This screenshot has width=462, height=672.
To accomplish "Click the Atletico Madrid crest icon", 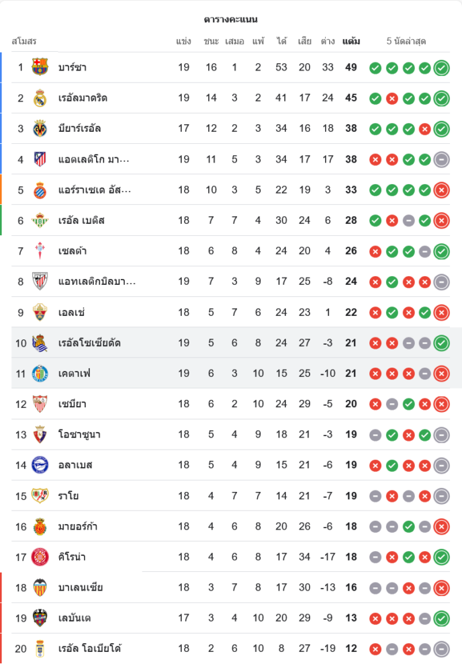I will click(40, 159).
